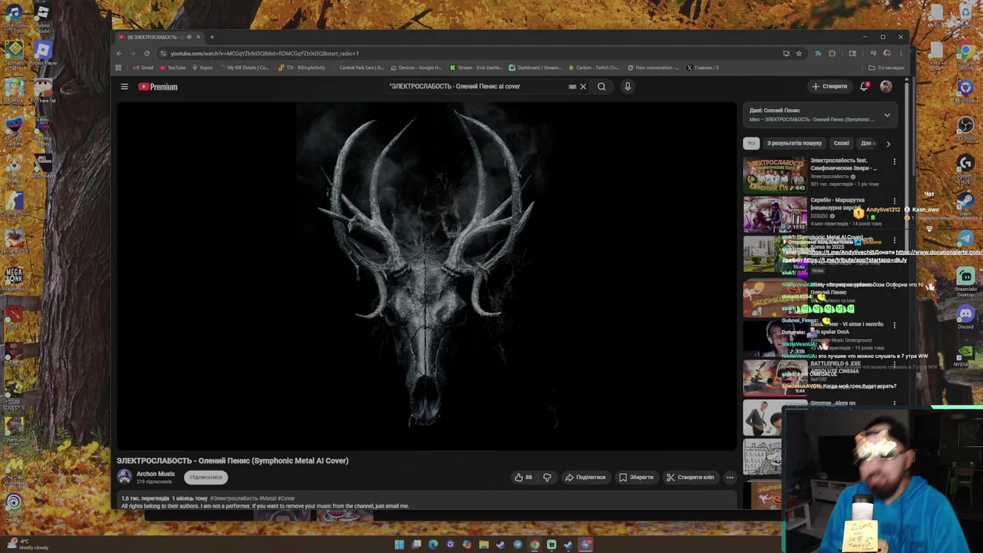Subscribe with the Підписатися button
The width and height of the screenshot is (983, 553).
(x=206, y=477)
